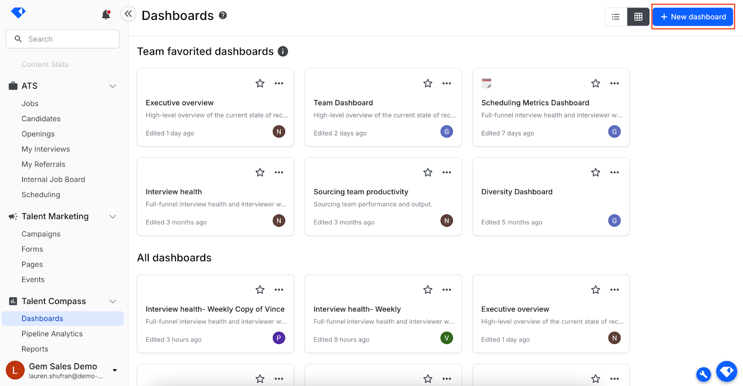Open the ATS section heading
Image resolution: width=743 pixels, height=386 pixels.
[x=29, y=86]
